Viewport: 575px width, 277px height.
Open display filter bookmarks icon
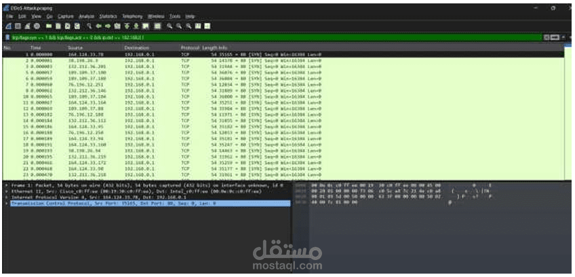(x=7, y=37)
